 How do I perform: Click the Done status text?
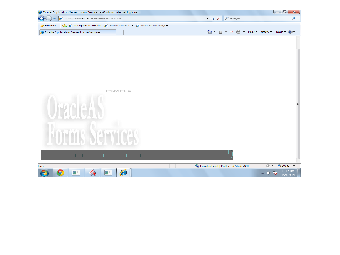tap(42, 166)
